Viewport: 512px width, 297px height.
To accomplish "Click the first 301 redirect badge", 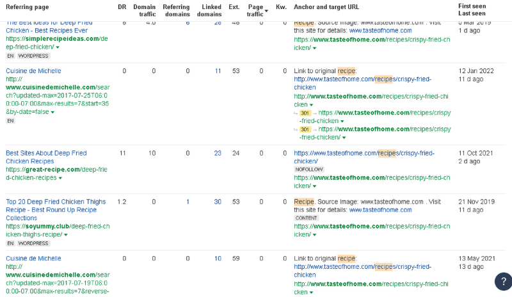I will (x=305, y=113).
